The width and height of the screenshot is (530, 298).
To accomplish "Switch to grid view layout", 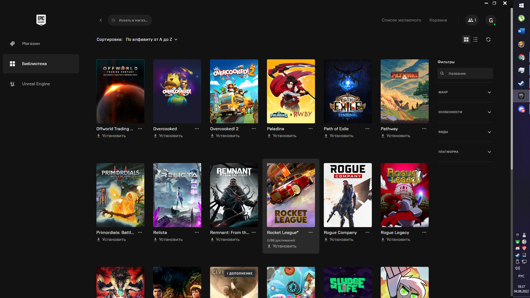I will click(466, 39).
